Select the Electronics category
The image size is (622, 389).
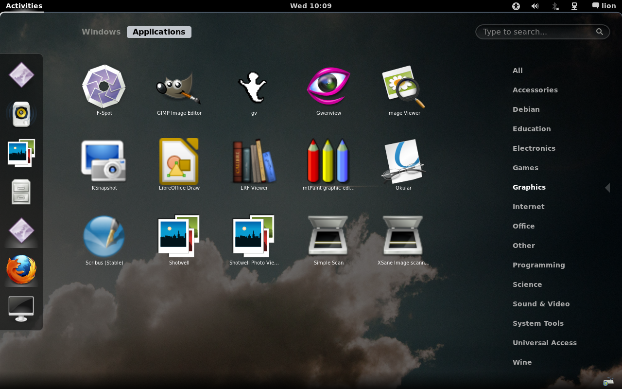[534, 148]
